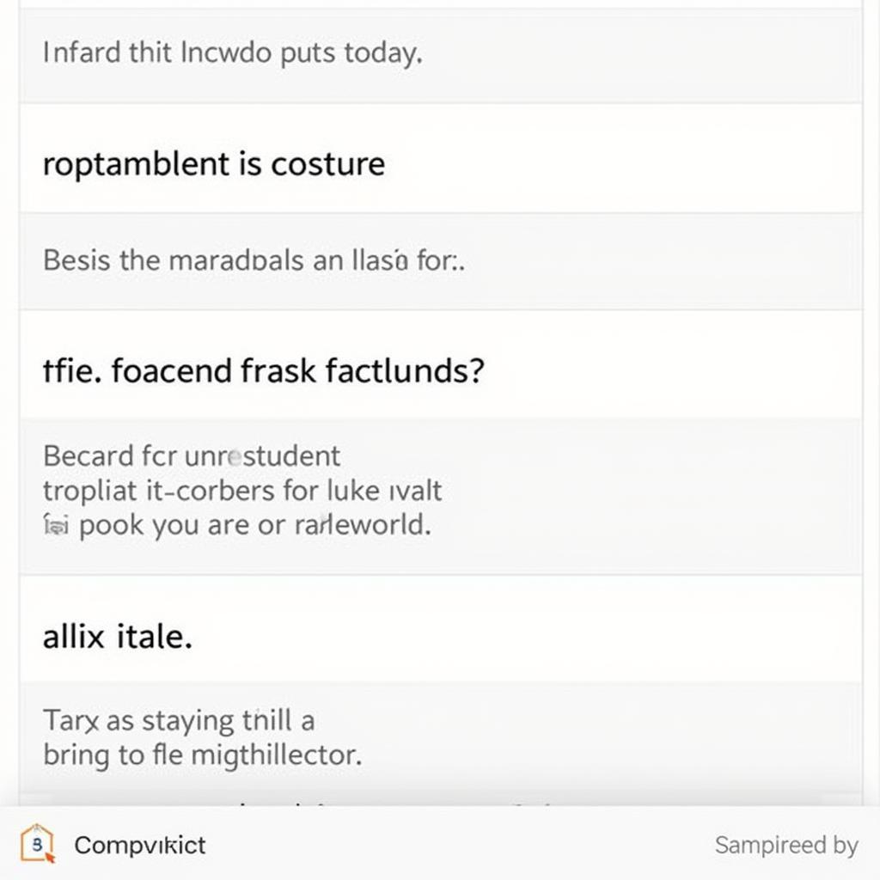Click the 'tropliat it-corbers for luke ivalt' line

coord(242,491)
